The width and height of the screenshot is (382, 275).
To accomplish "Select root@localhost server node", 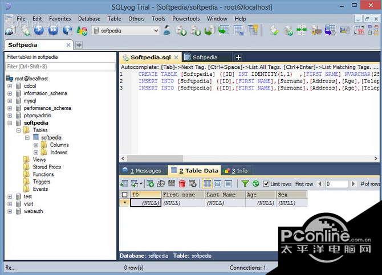I will (31, 79).
